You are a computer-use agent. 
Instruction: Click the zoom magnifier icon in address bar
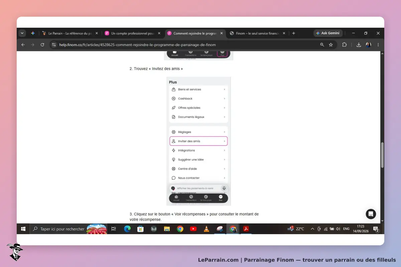coord(322,45)
